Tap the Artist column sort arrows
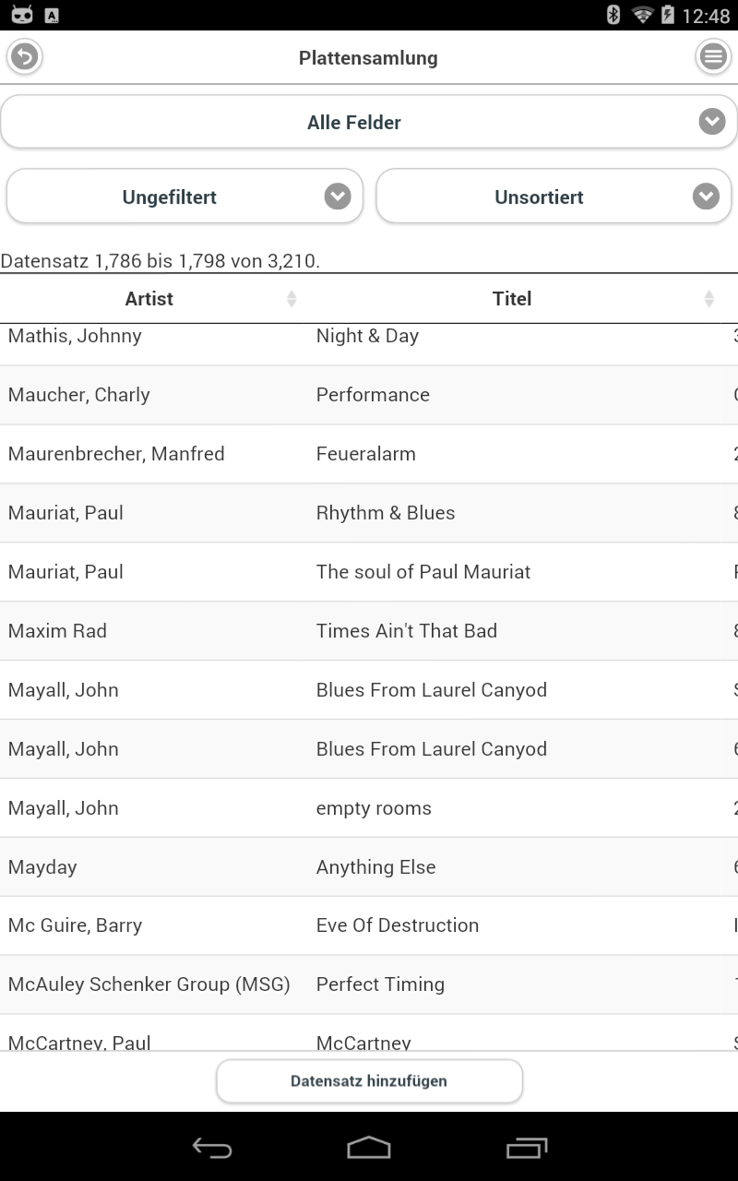738x1181 pixels. [x=292, y=299]
